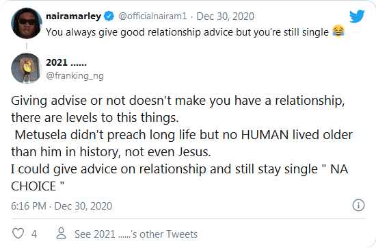Open the @franking_ng handle
376x248 pixels.
(x=75, y=76)
